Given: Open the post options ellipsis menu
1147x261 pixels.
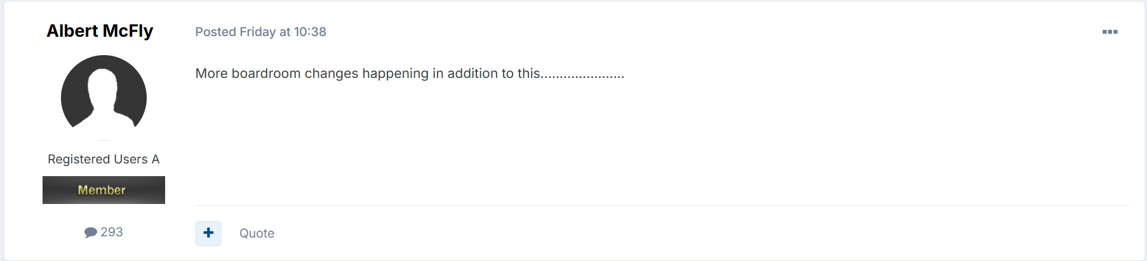Looking at the screenshot, I should click(x=1110, y=32).
